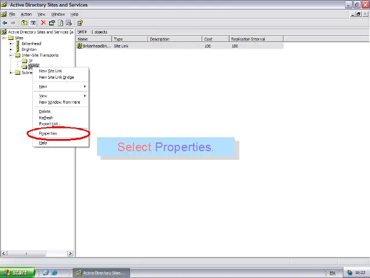Click the cost value 100
Screen dimensions: 370x278
click(208, 46)
